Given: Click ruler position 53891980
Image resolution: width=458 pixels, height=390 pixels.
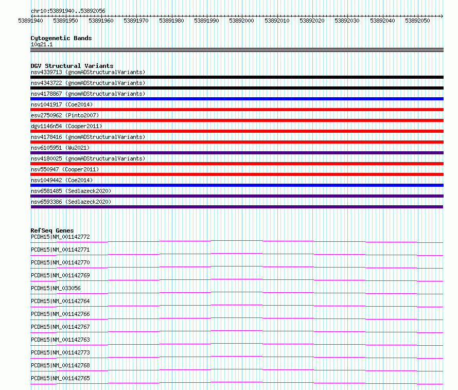Looking at the screenshot, I should point(171,21).
